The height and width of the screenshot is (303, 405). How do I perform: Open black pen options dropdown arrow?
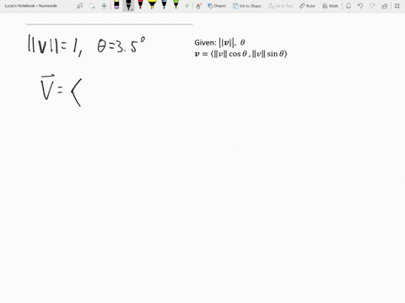pos(132,9)
